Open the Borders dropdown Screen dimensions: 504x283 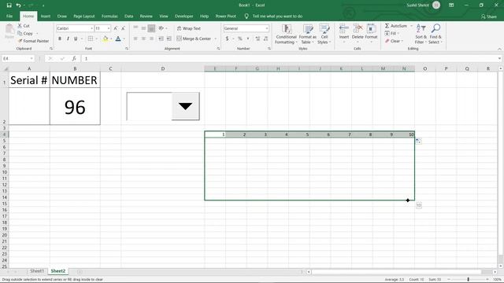click(x=96, y=39)
